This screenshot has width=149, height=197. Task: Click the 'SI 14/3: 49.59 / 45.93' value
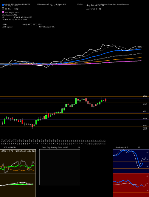[x=24, y=17]
